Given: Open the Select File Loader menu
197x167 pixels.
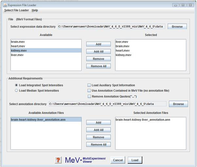Looking at the screenshot, I should (16, 10).
